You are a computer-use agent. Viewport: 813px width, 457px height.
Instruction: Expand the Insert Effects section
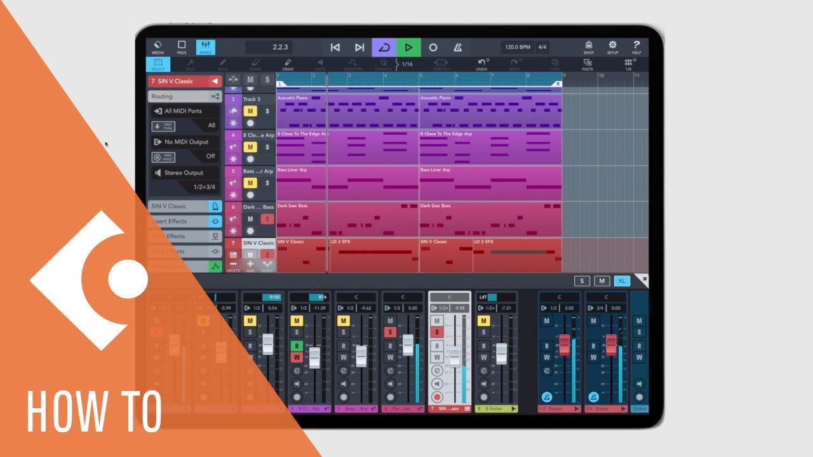click(184, 222)
